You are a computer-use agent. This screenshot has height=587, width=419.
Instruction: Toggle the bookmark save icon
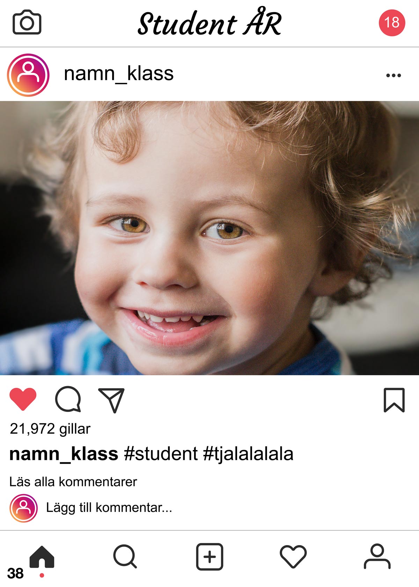pyautogui.click(x=394, y=400)
